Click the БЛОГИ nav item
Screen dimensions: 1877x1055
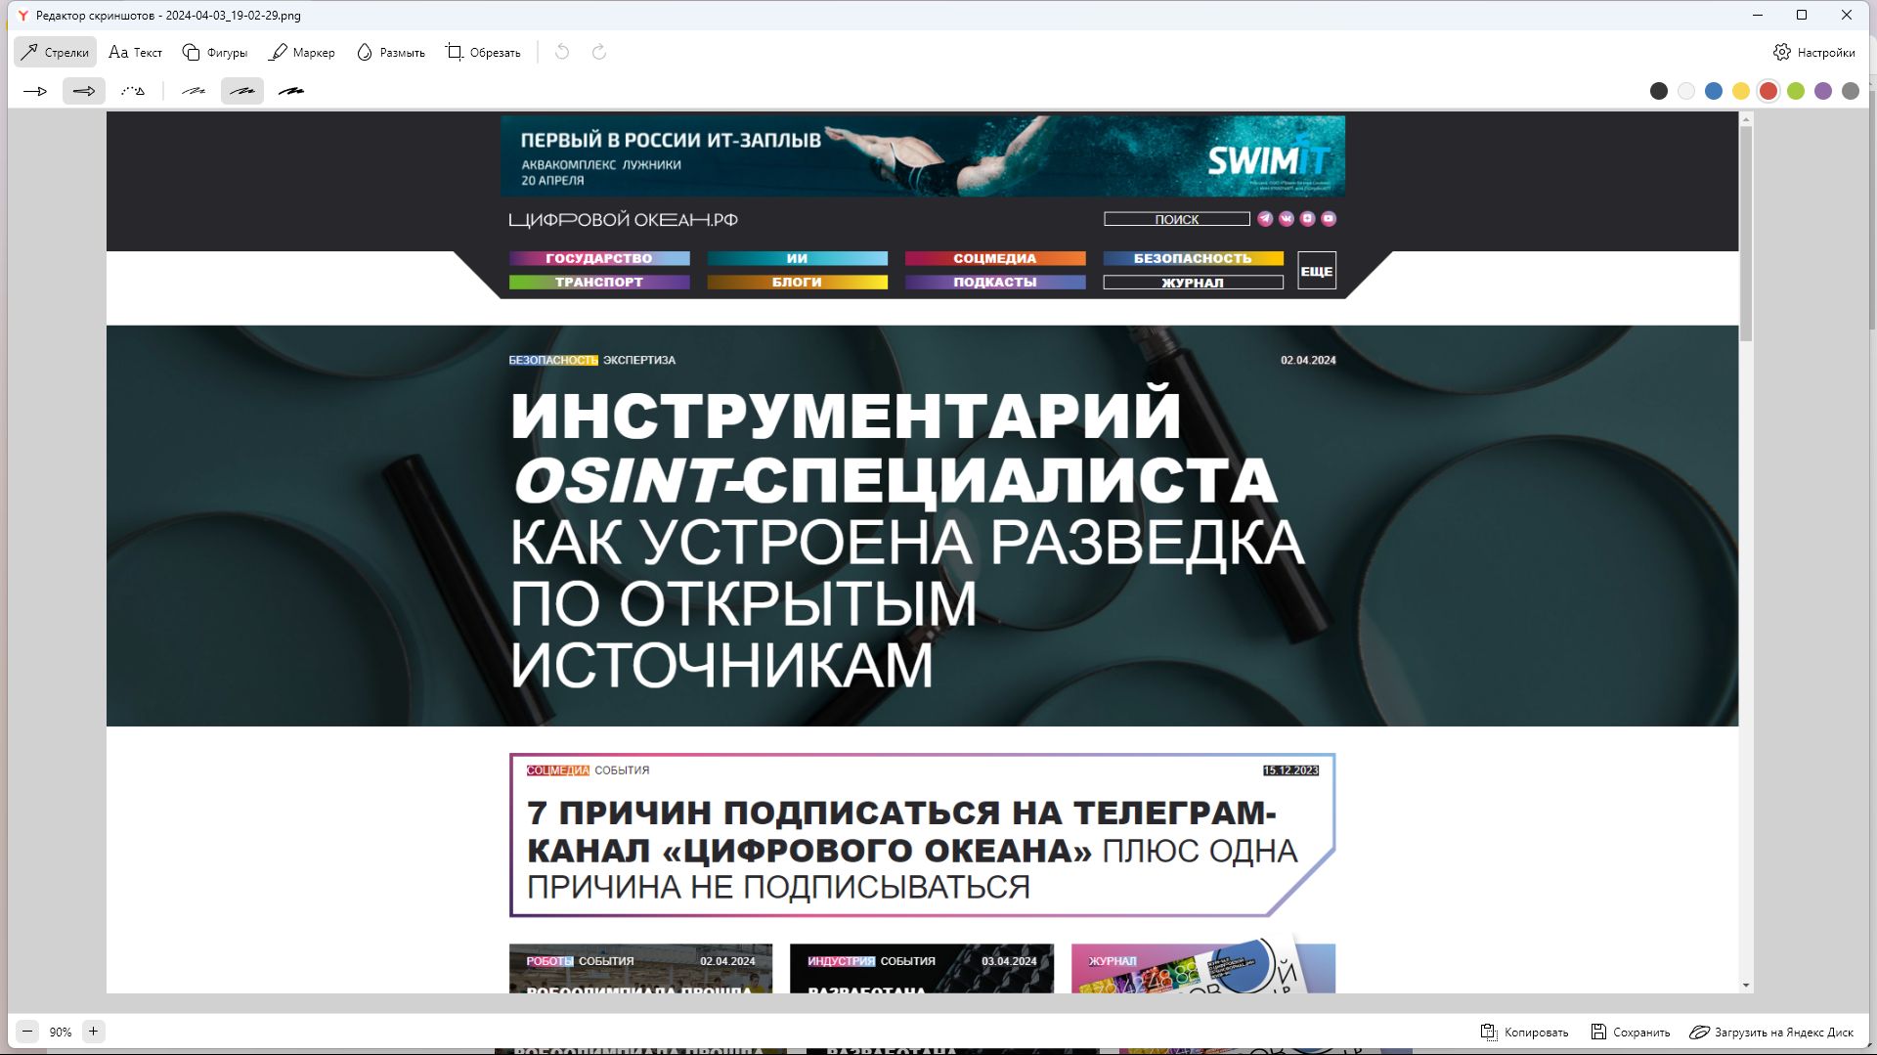(x=798, y=283)
